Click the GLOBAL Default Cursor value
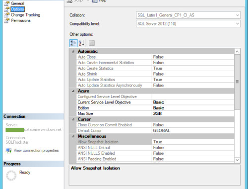This screenshot has height=189, width=248. (x=162, y=131)
